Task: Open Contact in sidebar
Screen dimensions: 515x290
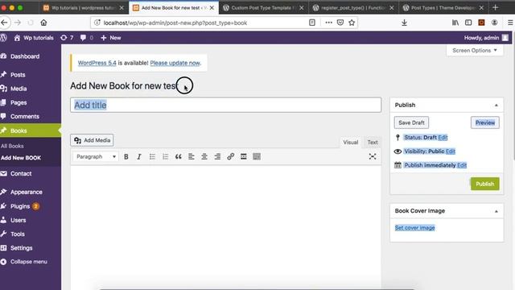Action: coord(21,174)
